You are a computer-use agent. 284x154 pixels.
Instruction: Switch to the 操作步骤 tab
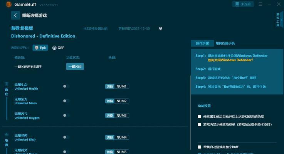tap(202, 43)
